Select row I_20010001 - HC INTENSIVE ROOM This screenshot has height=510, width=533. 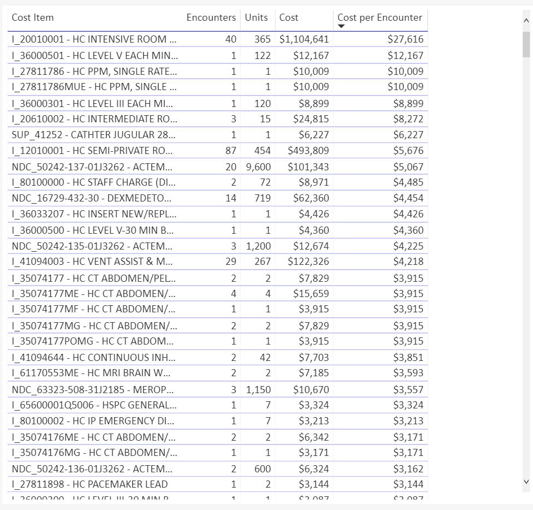pyautogui.click(x=218, y=39)
